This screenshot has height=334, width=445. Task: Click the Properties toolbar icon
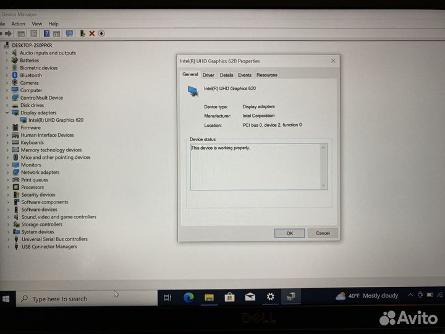click(x=34, y=33)
